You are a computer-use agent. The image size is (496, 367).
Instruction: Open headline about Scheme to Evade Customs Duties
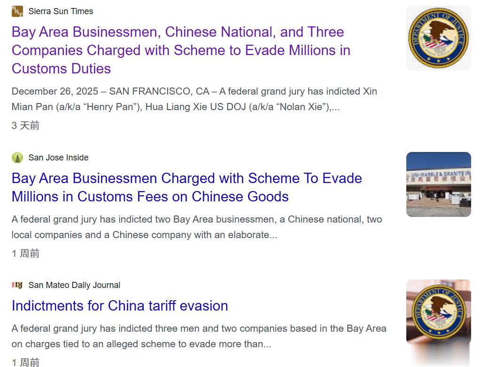click(x=181, y=50)
